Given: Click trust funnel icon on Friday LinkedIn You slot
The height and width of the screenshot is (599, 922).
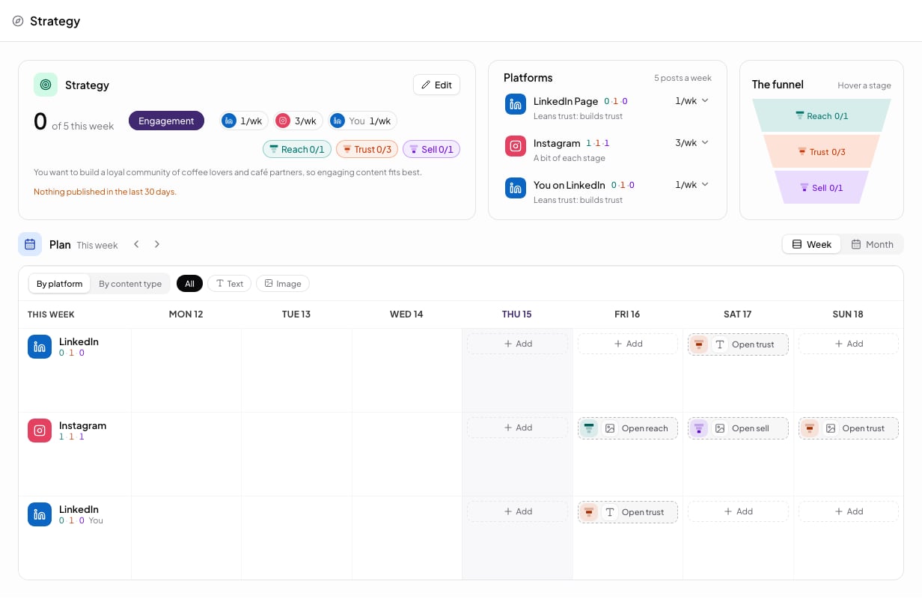Looking at the screenshot, I should tap(589, 512).
